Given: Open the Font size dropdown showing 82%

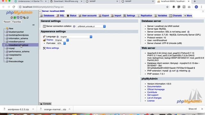Looking at the screenshot, I should click(x=61, y=43).
